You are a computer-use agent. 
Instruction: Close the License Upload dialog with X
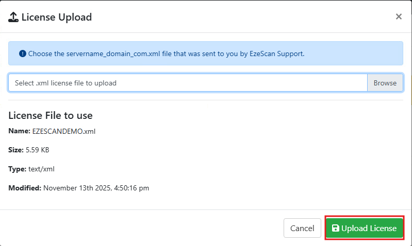[x=399, y=16]
